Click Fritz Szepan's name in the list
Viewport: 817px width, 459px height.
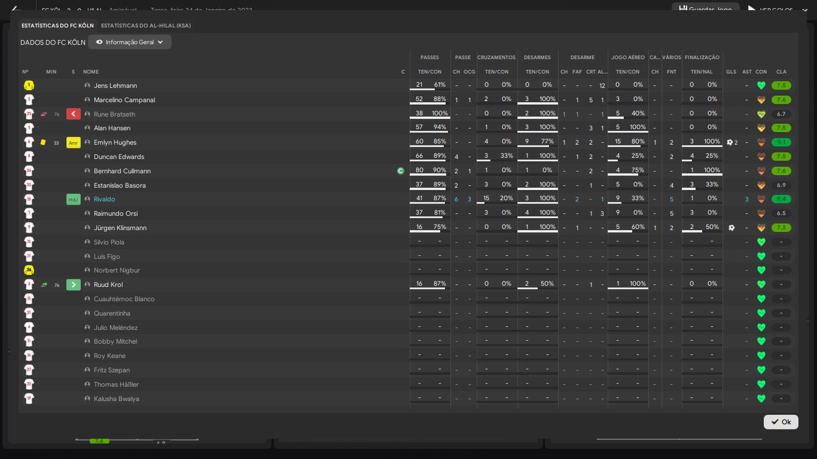112,370
